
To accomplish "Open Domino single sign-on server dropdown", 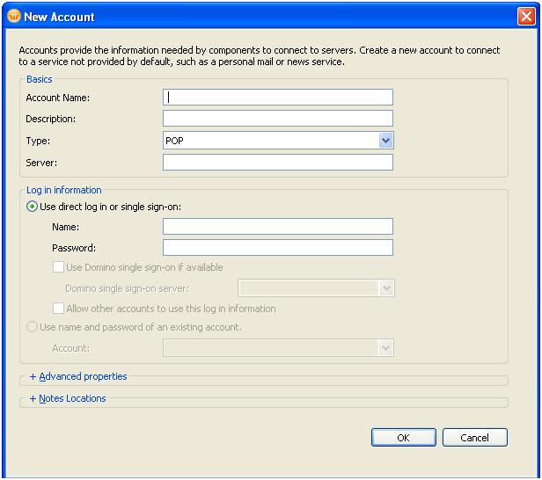I will tap(316, 288).
